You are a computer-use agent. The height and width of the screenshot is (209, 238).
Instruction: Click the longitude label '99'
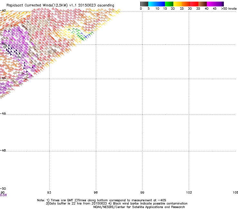point(142,193)
